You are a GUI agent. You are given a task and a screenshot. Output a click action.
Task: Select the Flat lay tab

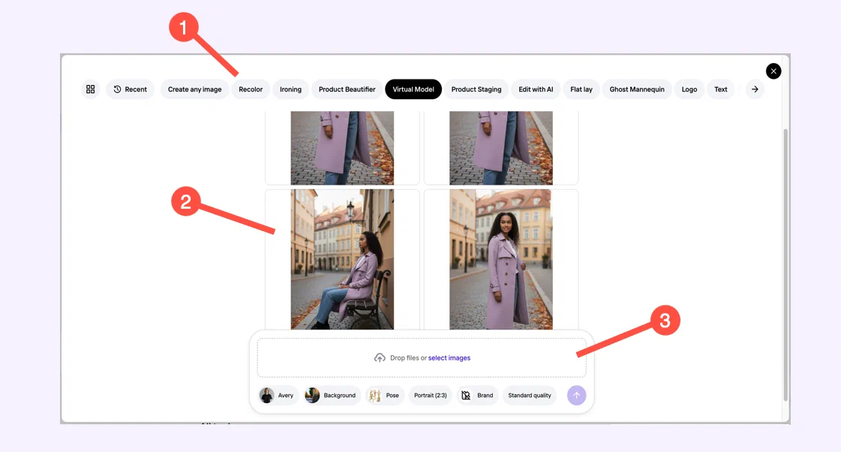click(581, 89)
